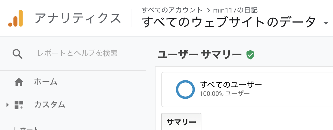
Task: Open the account selector dropdown arrow
Action: 326,23
